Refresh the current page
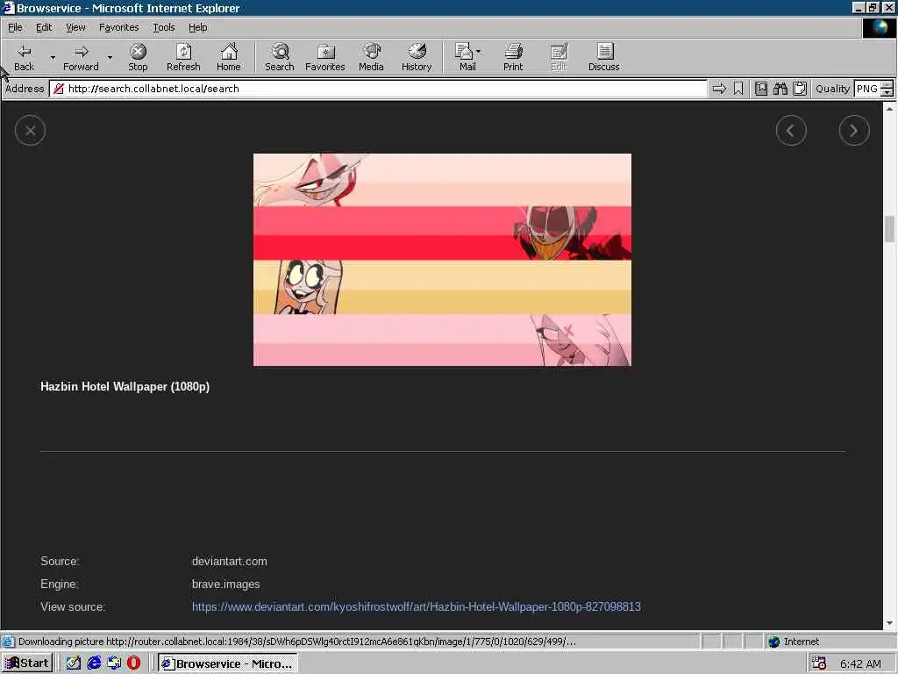Image resolution: width=898 pixels, height=674 pixels. coord(183,57)
